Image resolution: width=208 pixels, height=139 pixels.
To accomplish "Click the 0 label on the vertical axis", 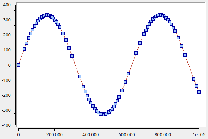I will coord(9,65).
